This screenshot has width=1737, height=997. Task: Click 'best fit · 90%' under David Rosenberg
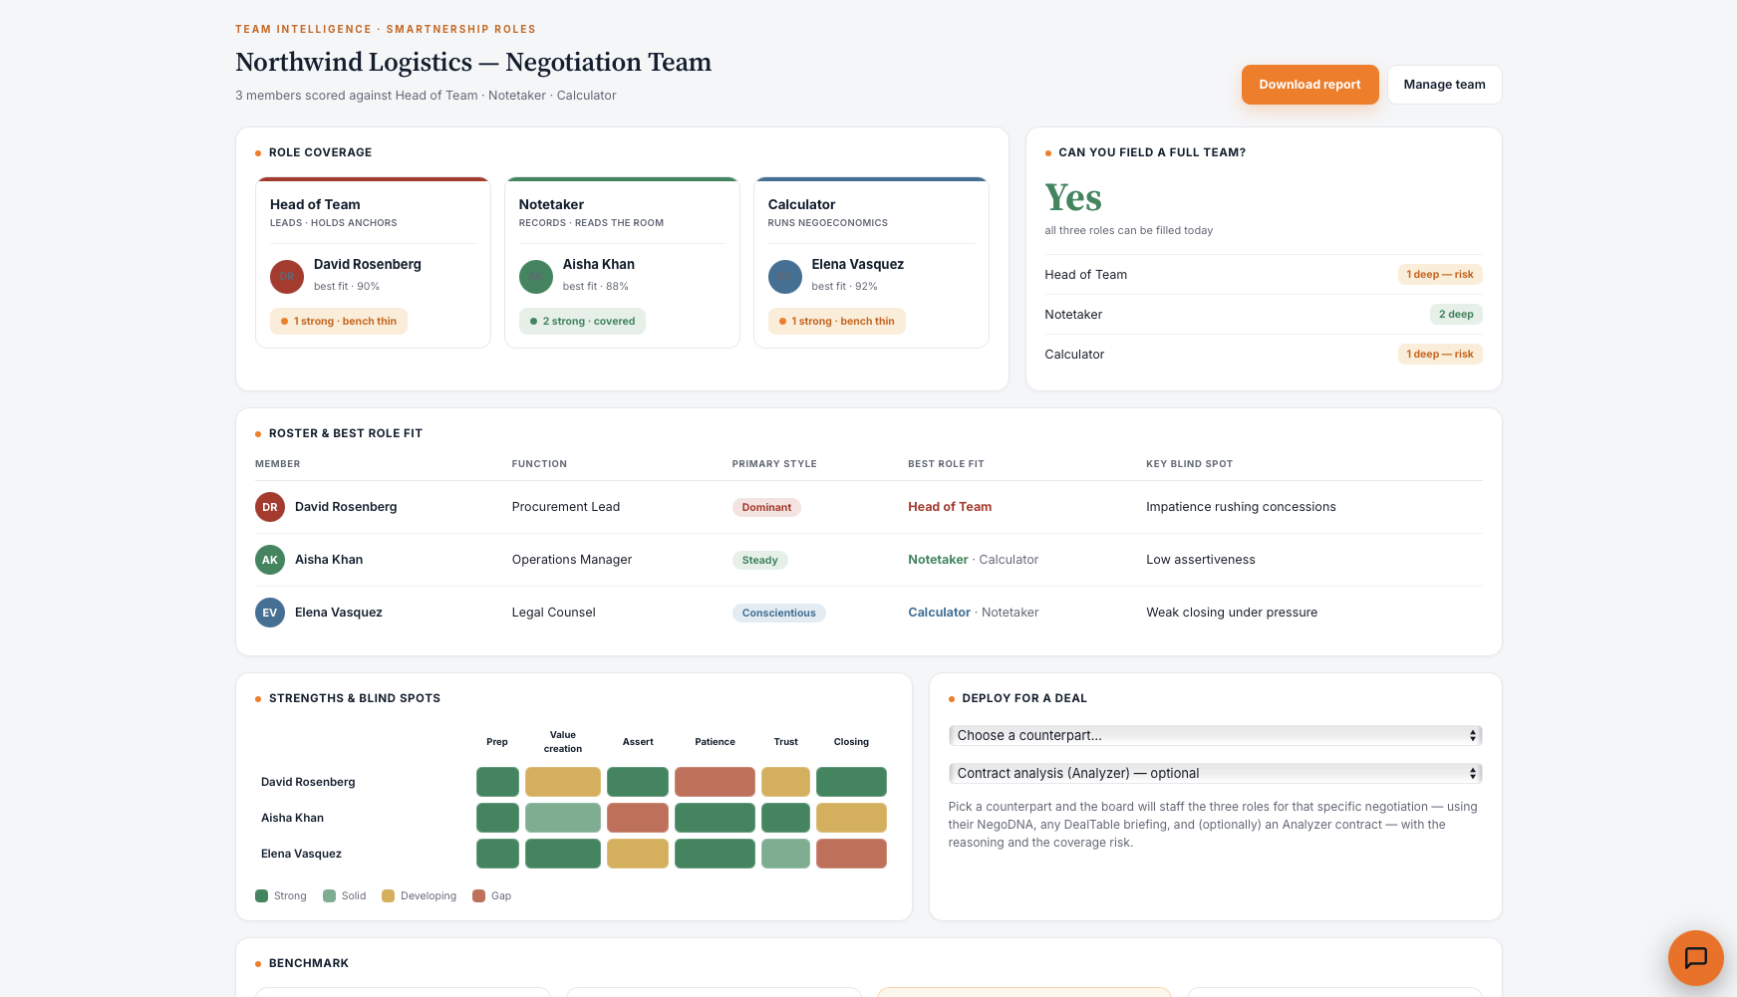[346, 287]
